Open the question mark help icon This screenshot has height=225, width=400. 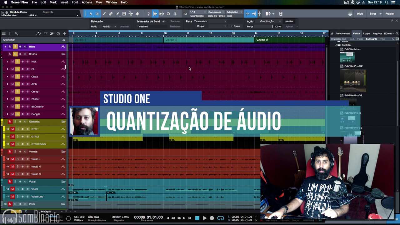(148, 14)
